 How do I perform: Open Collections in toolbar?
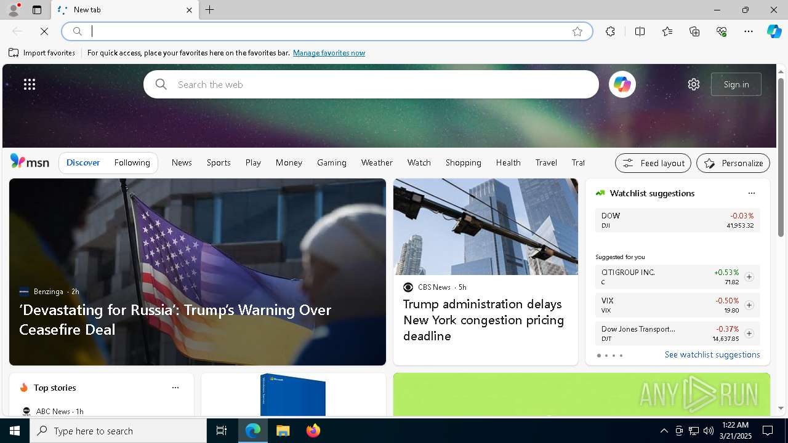tap(694, 31)
